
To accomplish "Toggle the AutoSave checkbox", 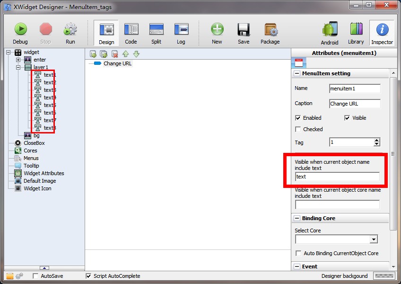I will [x=35, y=276].
